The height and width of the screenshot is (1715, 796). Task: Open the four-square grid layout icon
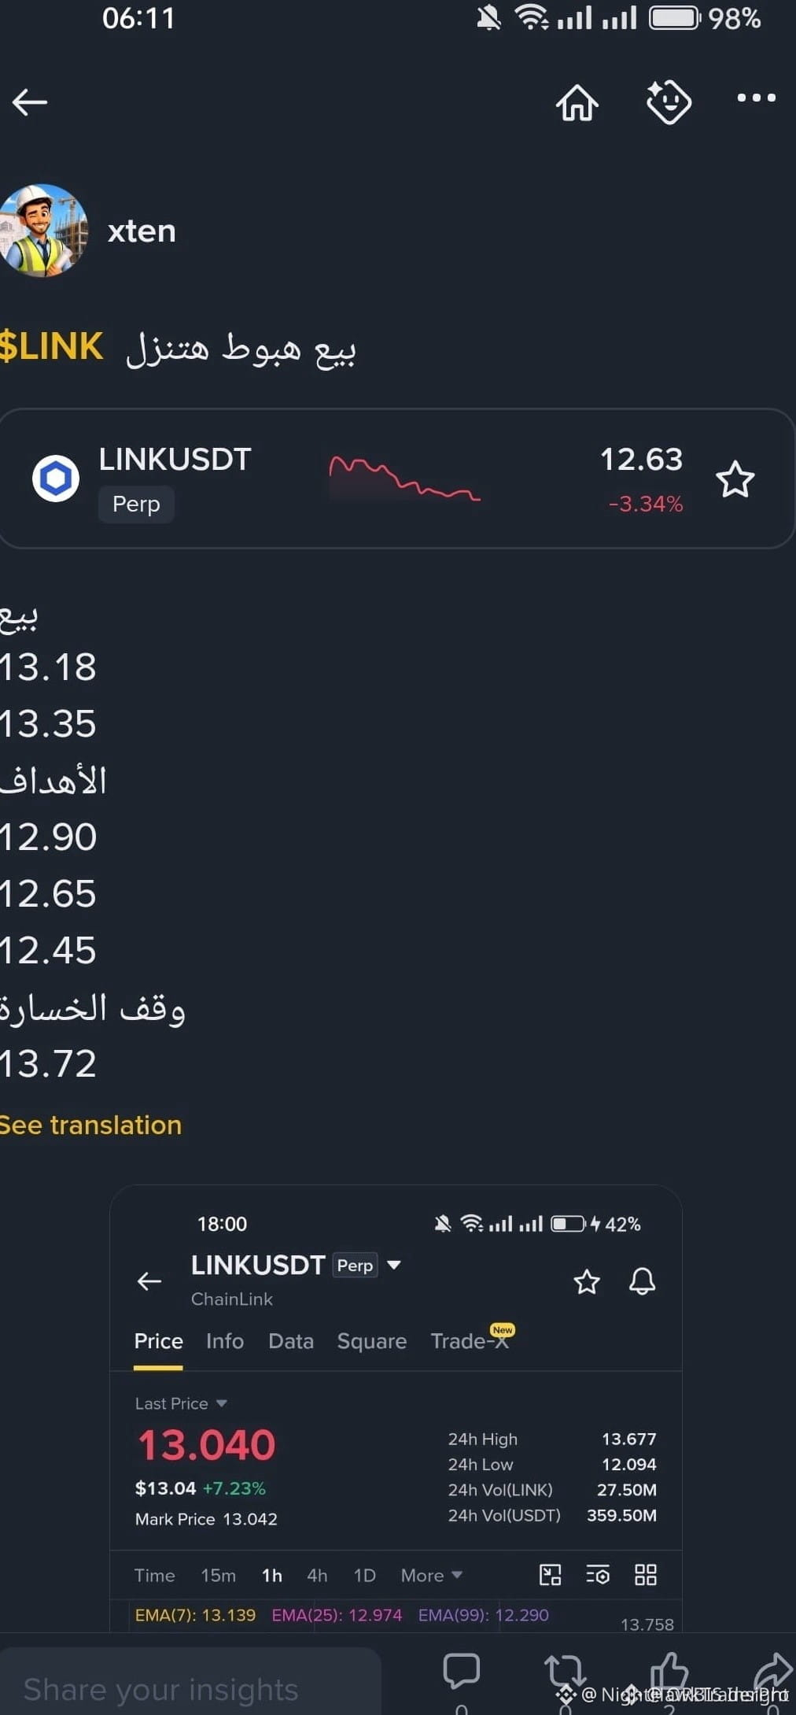tap(646, 1575)
